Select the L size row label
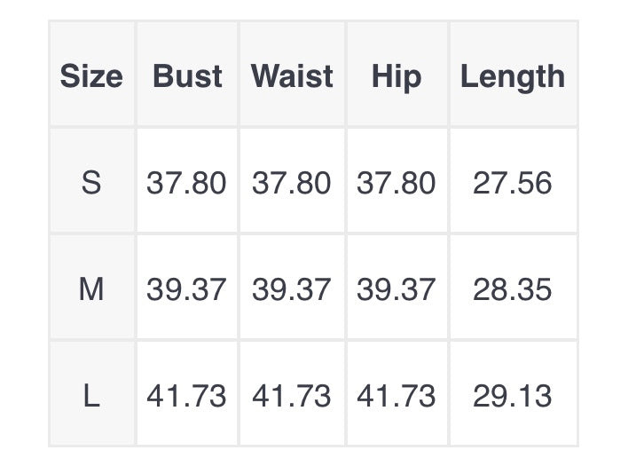The width and height of the screenshot is (636, 474). pos(91,396)
